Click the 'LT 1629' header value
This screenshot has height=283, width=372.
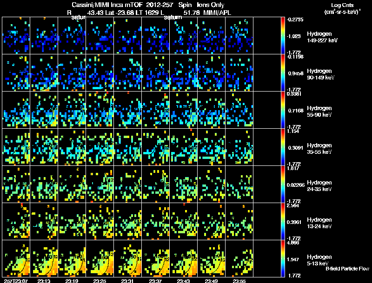(x=146, y=13)
